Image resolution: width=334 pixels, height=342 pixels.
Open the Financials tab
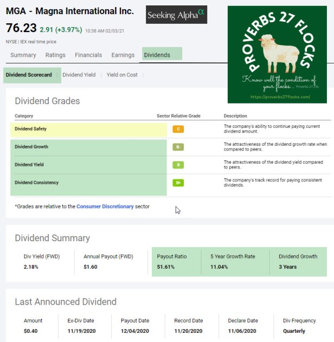pos(88,55)
